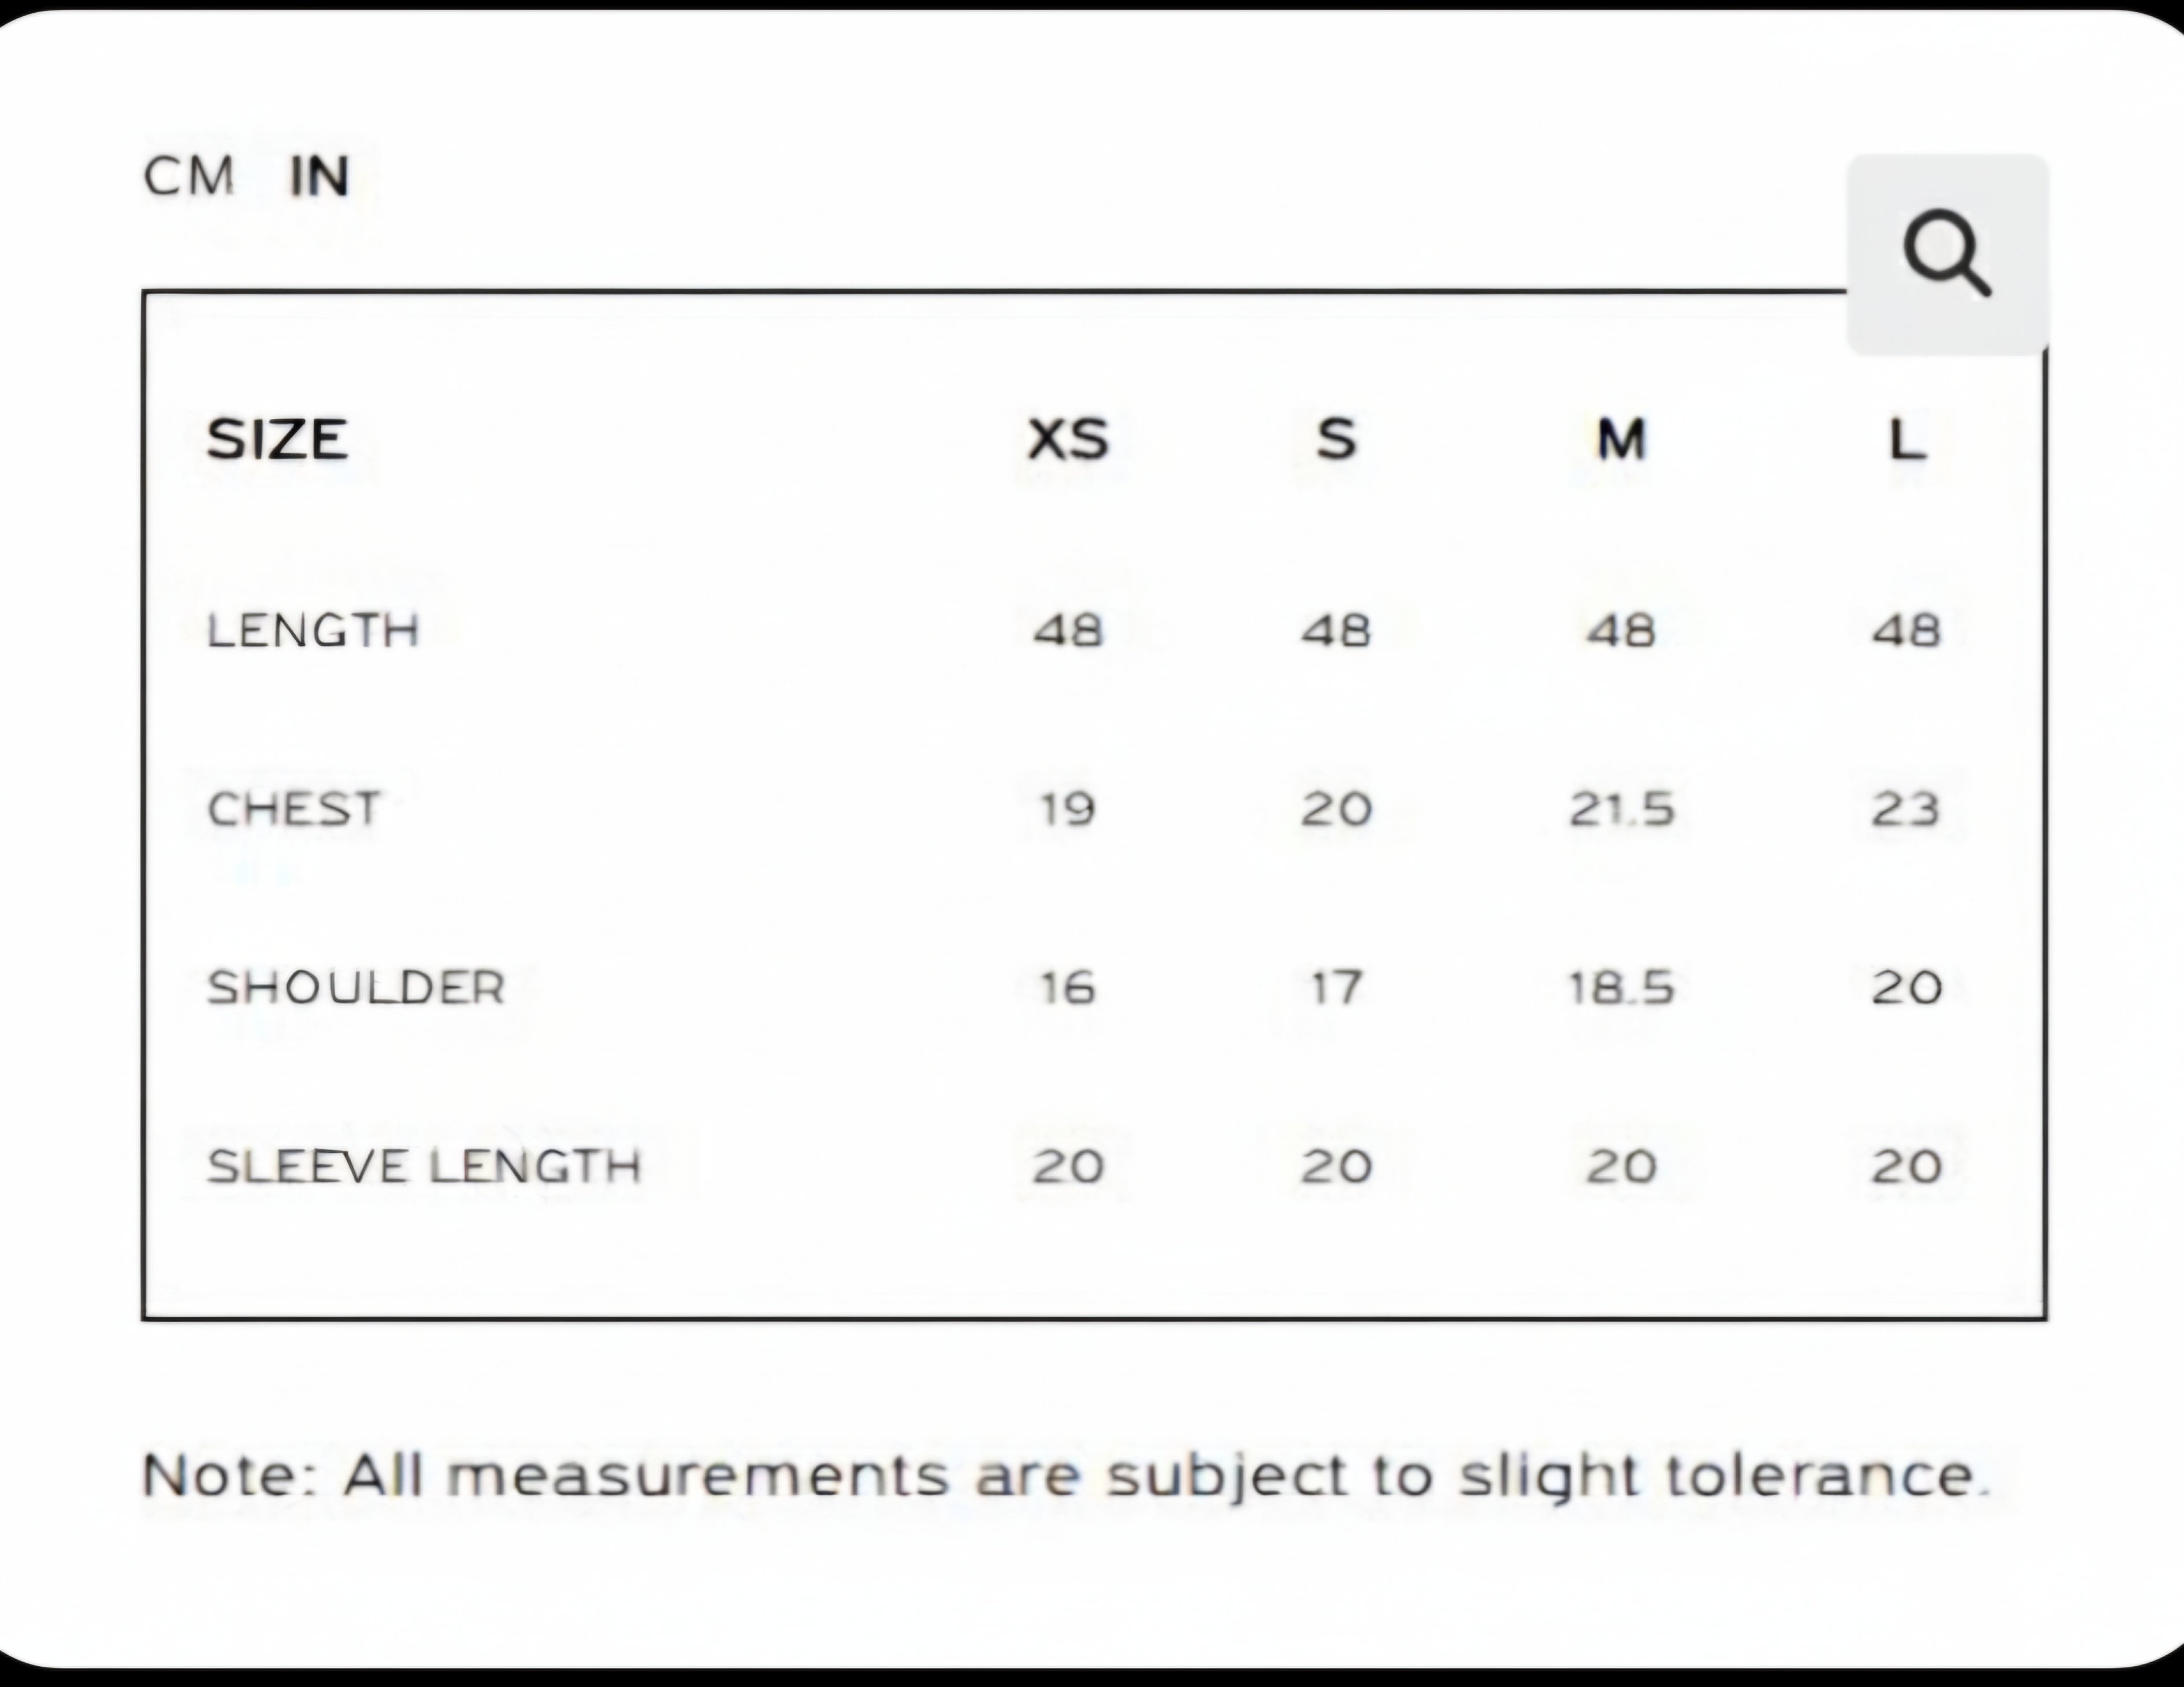Click the chest value 23 for L

[x=1906, y=809]
